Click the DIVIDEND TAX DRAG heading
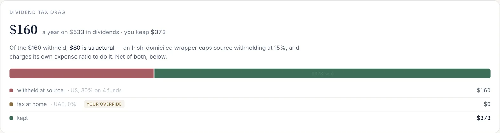 (37, 12)
